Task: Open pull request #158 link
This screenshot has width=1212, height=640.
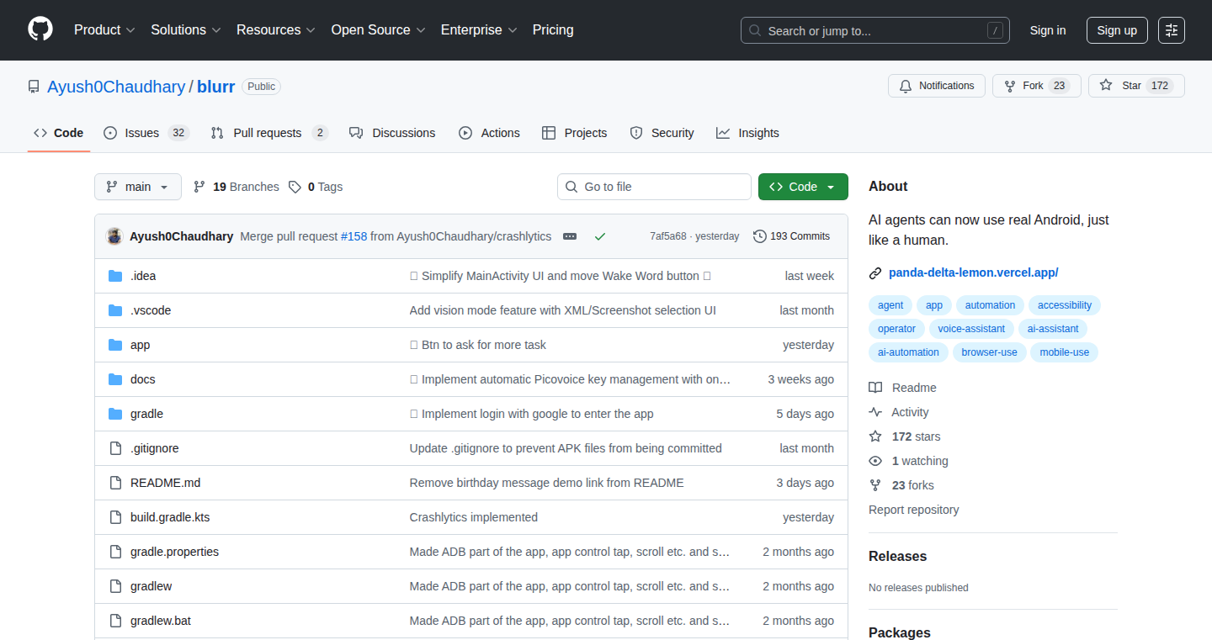Action: point(353,236)
